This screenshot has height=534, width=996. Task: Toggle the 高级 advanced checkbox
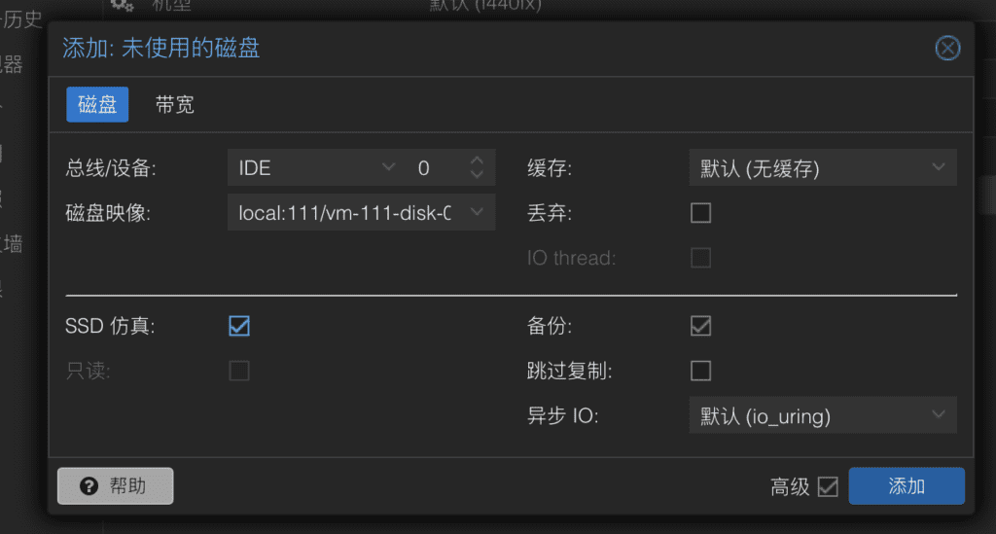pyautogui.click(x=828, y=487)
